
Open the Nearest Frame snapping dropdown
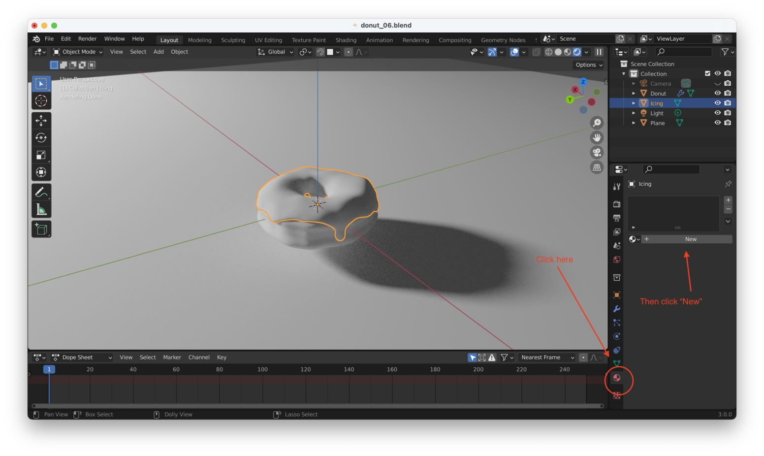[x=546, y=357]
